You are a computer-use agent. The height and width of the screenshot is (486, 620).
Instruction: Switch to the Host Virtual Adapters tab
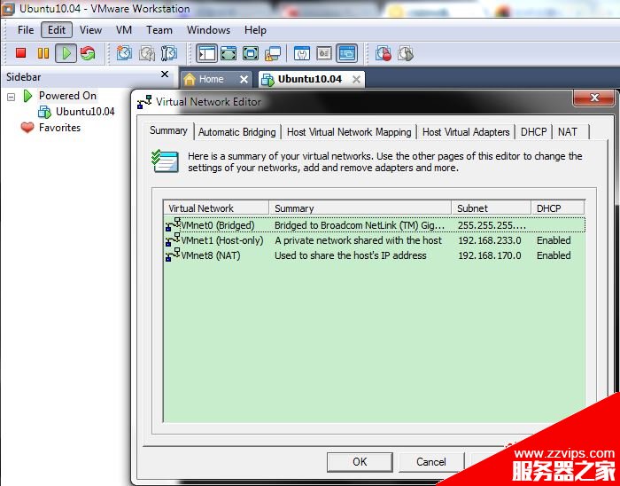tap(466, 132)
